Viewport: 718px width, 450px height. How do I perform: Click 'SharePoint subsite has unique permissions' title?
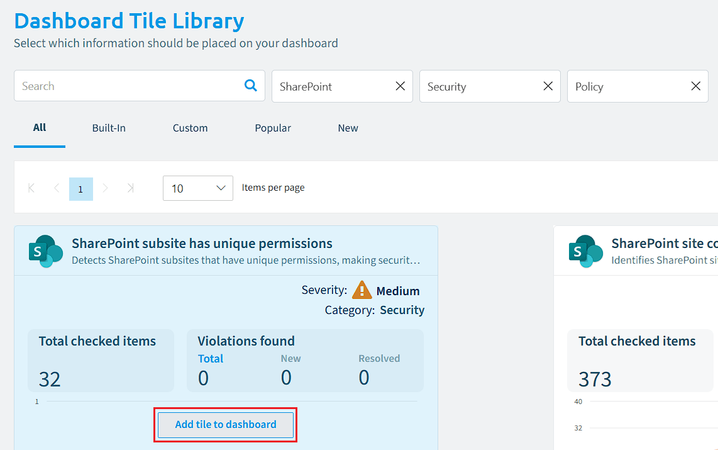(x=202, y=244)
